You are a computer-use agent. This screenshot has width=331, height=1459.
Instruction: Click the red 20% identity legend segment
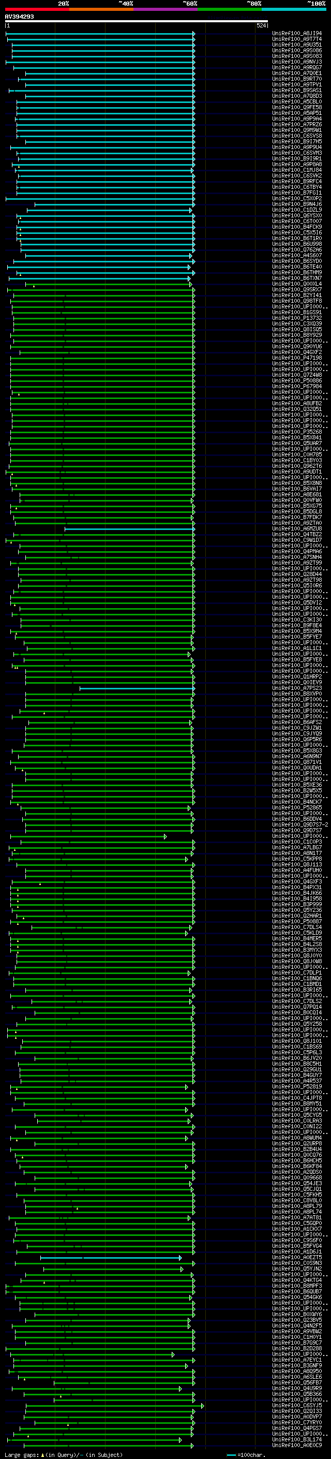point(37,9)
